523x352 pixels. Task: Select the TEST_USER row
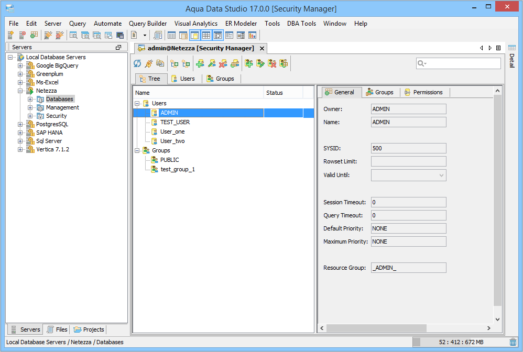point(223,123)
